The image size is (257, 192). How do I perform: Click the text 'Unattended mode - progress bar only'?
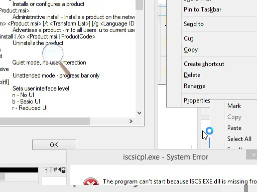pos(56,75)
